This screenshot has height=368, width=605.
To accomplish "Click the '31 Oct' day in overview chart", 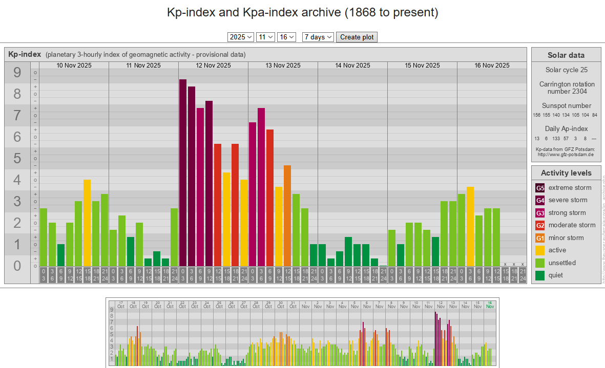I will [293, 305].
